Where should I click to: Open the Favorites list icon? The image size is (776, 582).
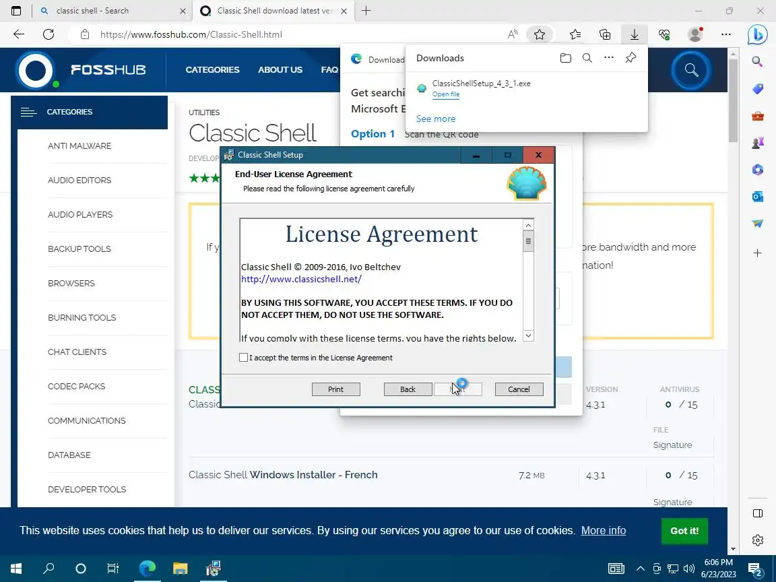click(575, 34)
